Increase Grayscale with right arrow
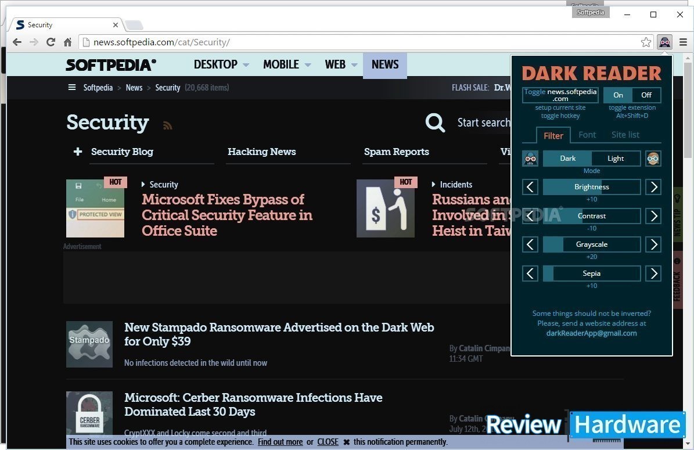 point(653,244)
